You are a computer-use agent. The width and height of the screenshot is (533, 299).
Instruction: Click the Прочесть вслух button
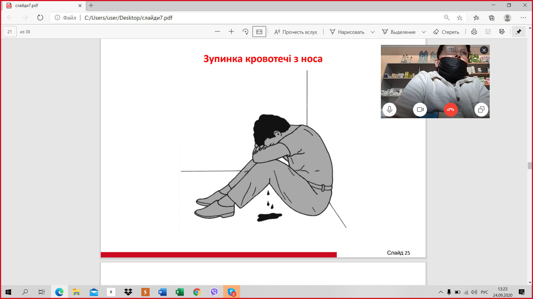click(x=296, y=32)
